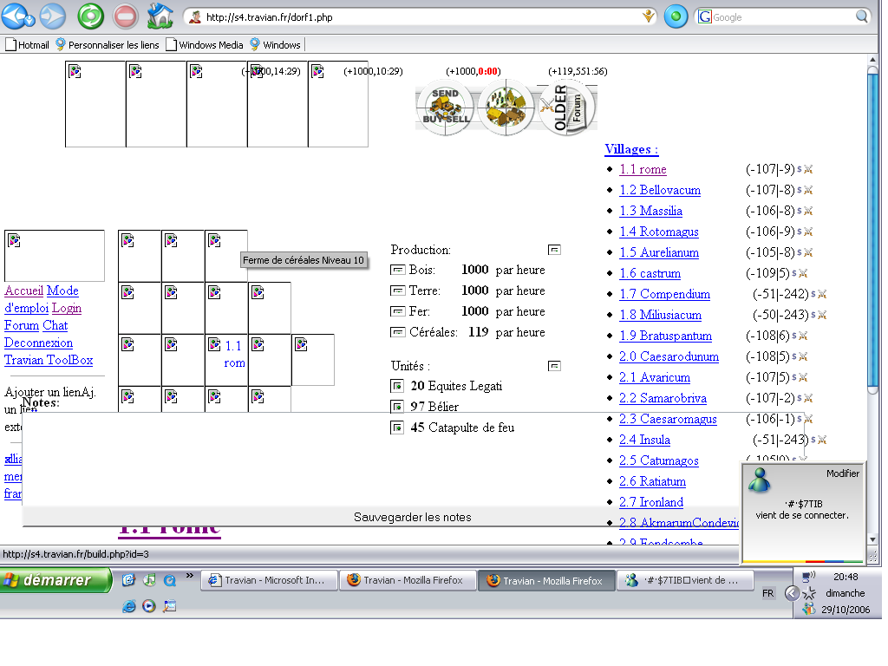The image size is (888, 666).
Task: Click the swords icon next to 1.7 Compendium
Action: tap(822, 295)
